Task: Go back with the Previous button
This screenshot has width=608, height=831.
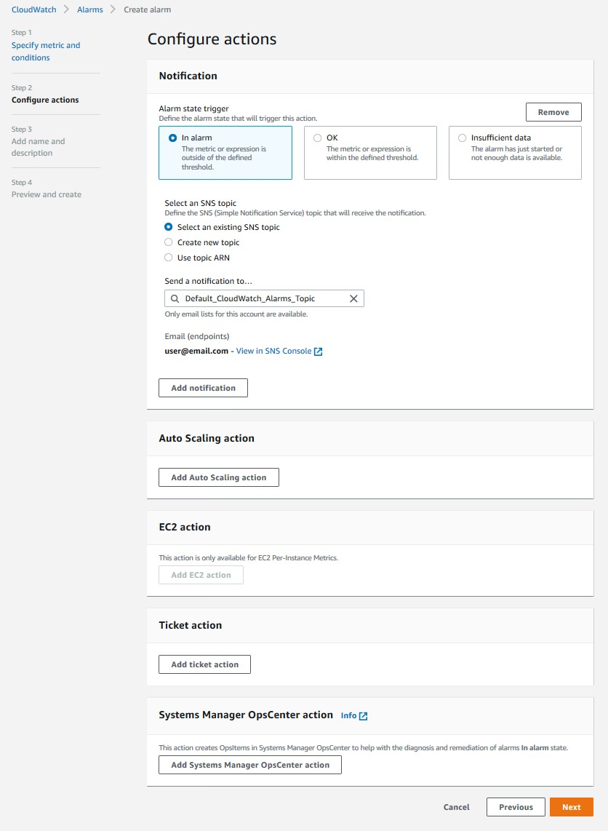Action: pos(516,807)
